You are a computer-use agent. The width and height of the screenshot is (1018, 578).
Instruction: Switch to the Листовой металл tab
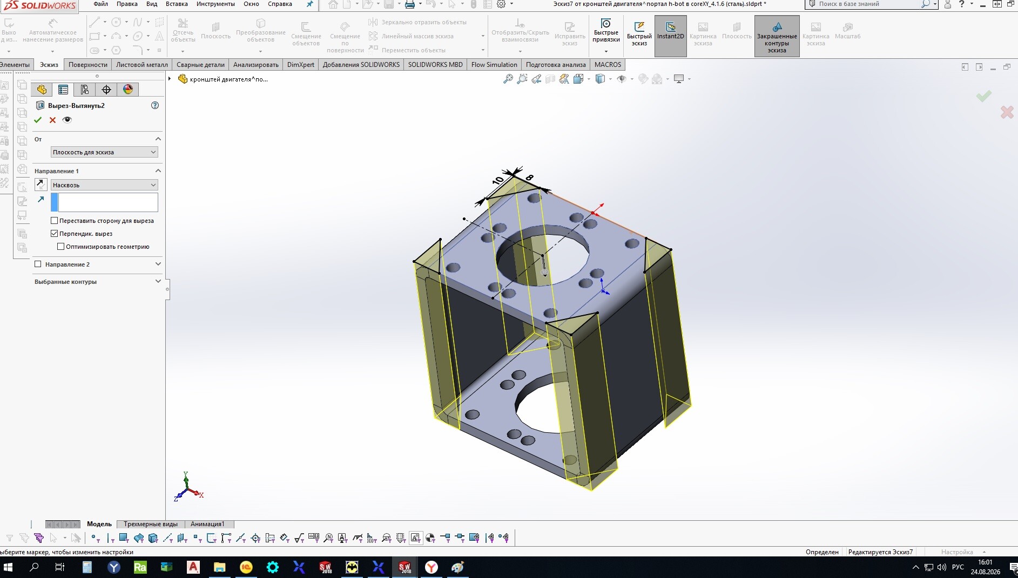[142, 65]
